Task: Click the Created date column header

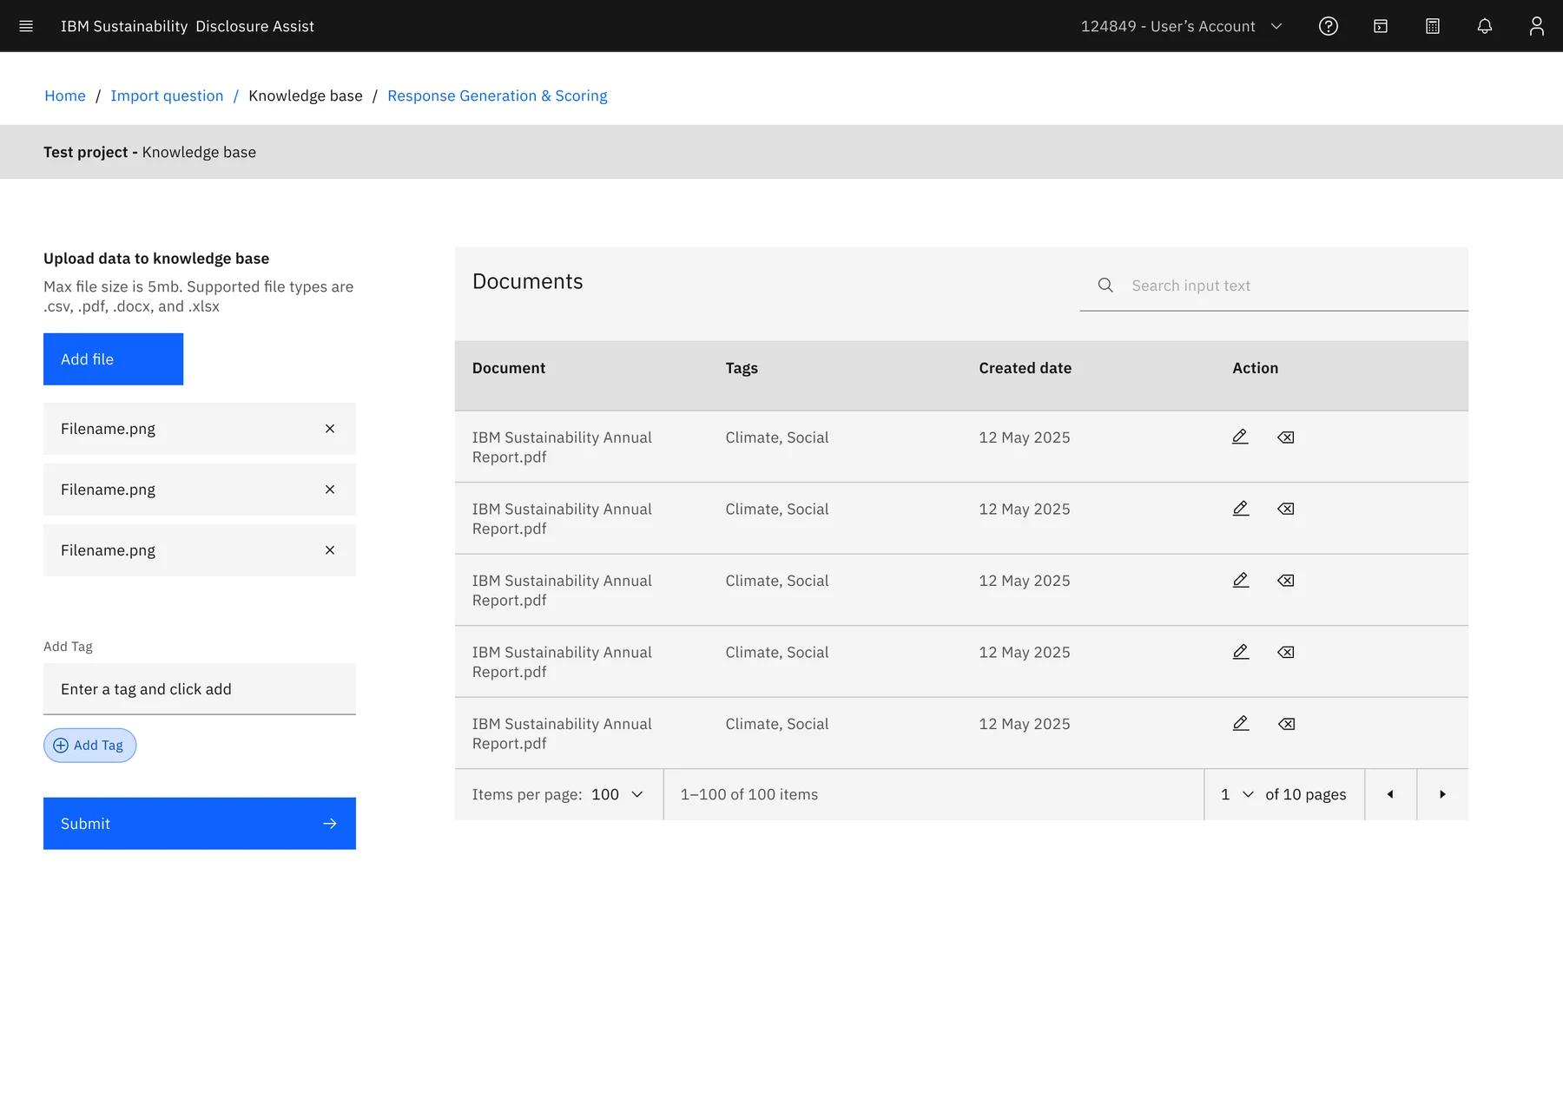Action: (x=1026, y=368)
